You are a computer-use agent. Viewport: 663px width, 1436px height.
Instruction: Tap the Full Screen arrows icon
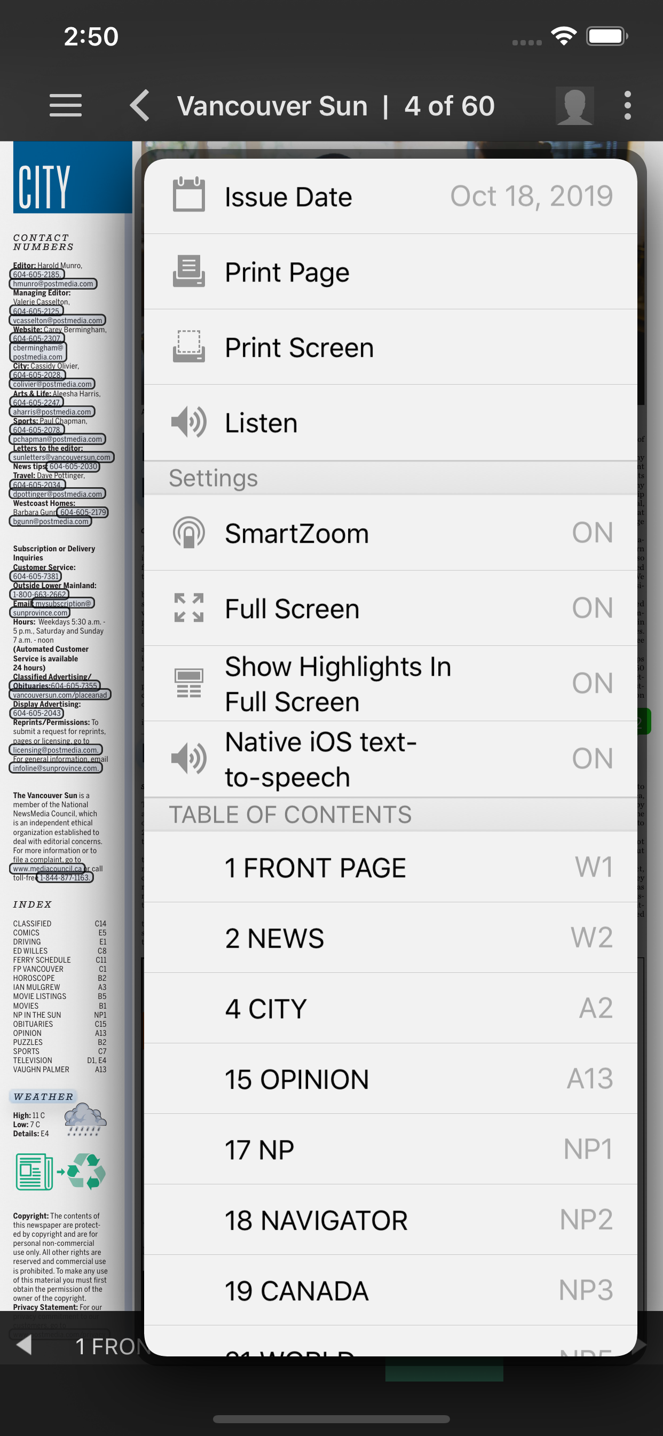pyautogui.click(x=189, y=607)
